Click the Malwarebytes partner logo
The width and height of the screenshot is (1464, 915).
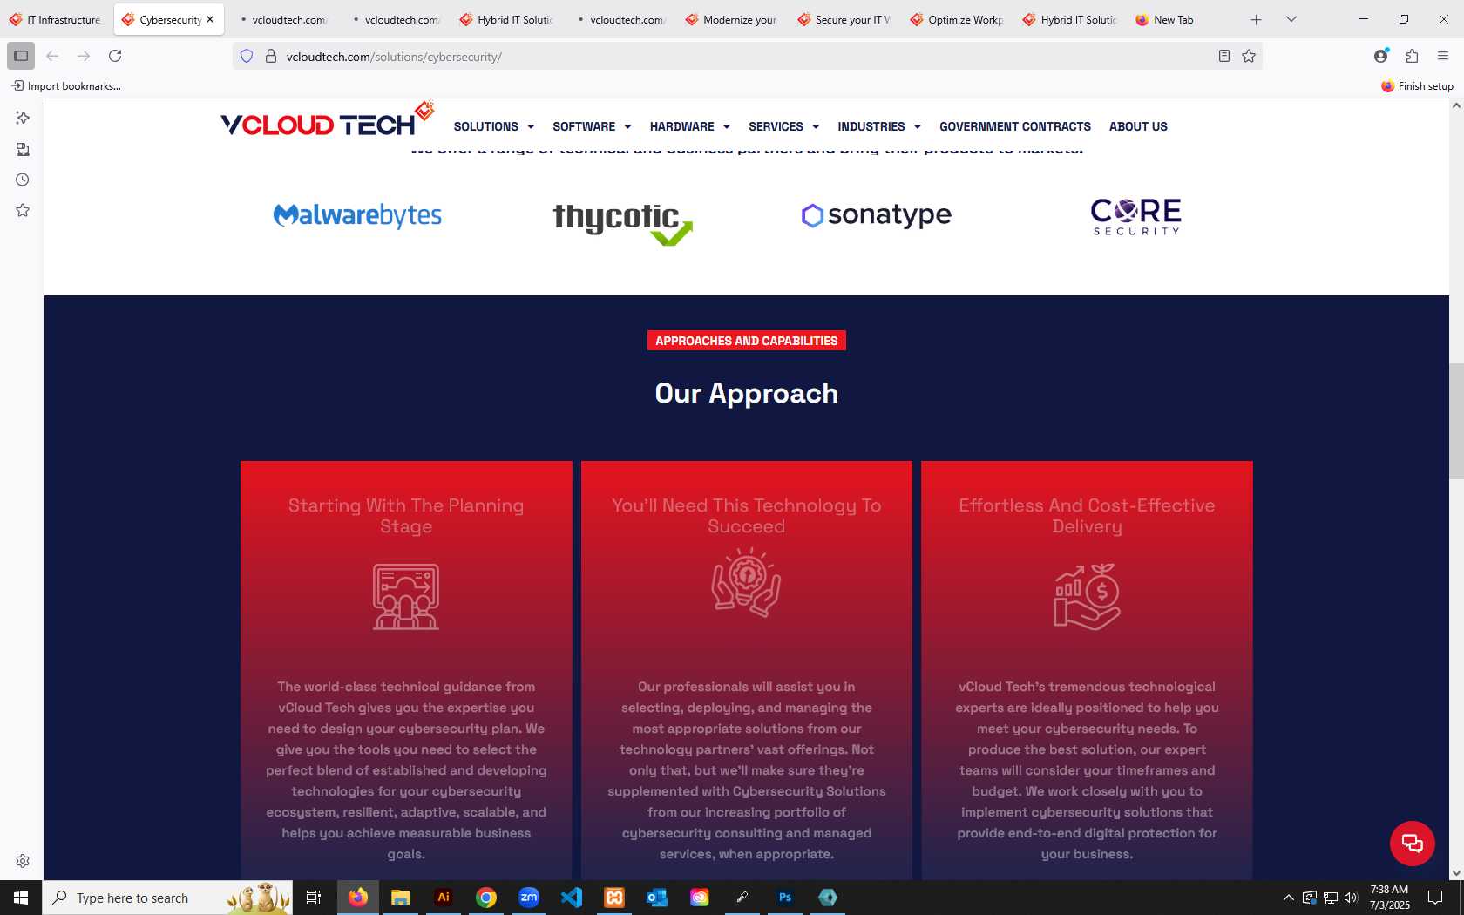(357, 215)
